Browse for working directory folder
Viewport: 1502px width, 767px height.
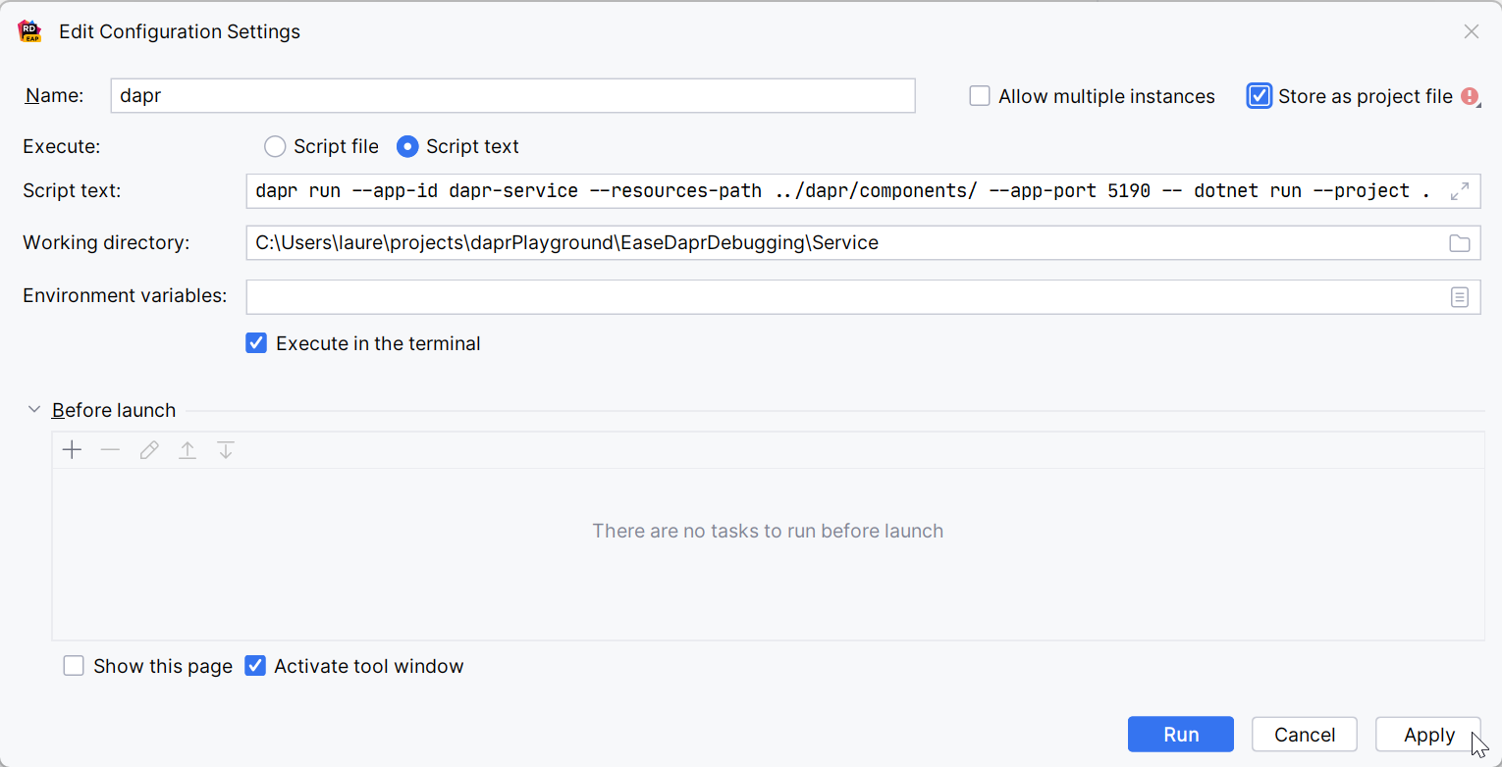(1460, 243)
